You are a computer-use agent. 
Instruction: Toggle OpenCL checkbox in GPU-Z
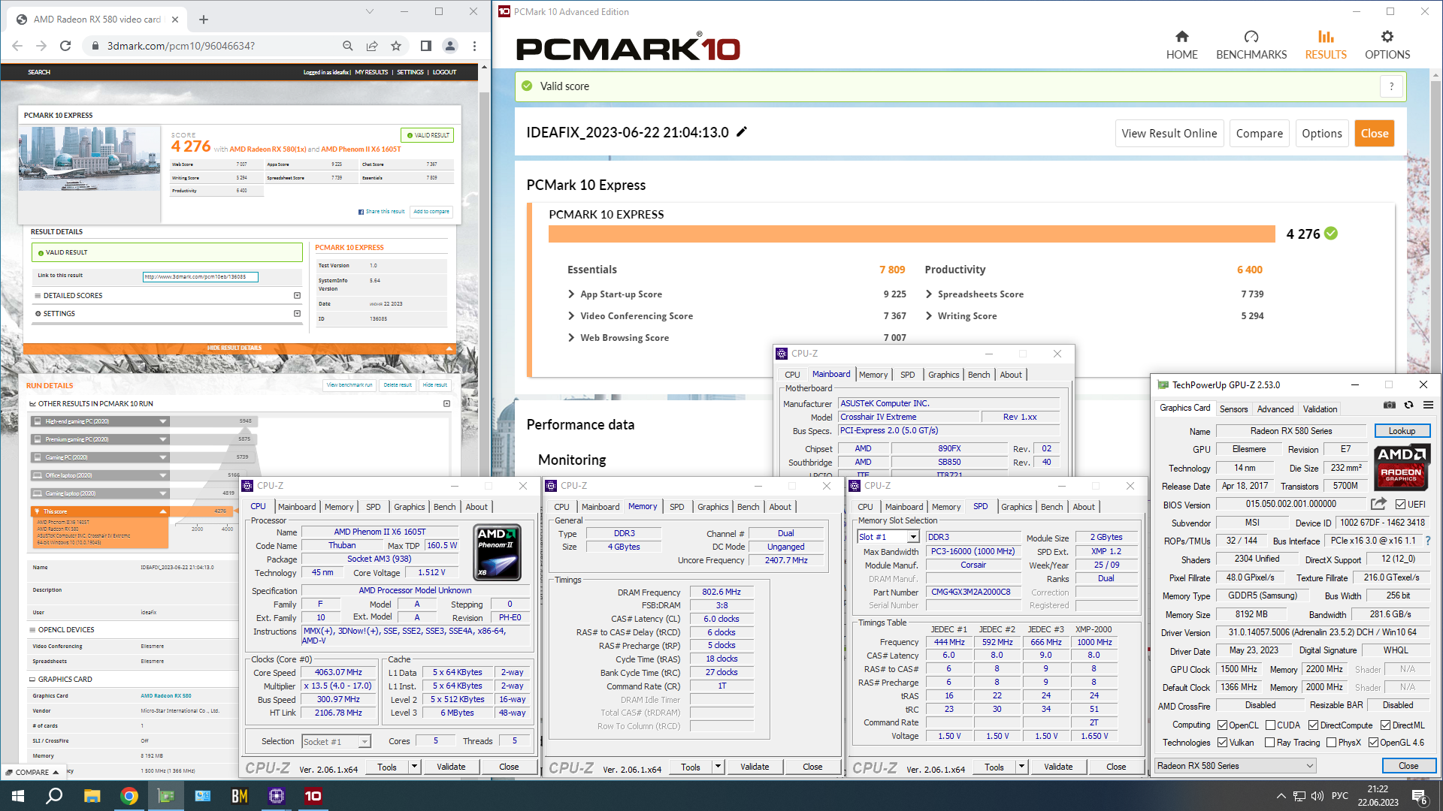click(x=1223, y=725)
